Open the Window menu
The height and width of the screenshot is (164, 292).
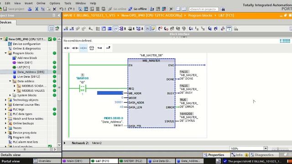[x=80, y=3]
